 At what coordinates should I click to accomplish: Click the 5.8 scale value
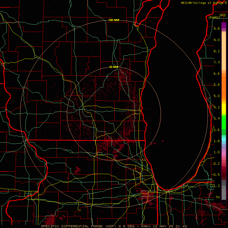click(x=217, y=85)
